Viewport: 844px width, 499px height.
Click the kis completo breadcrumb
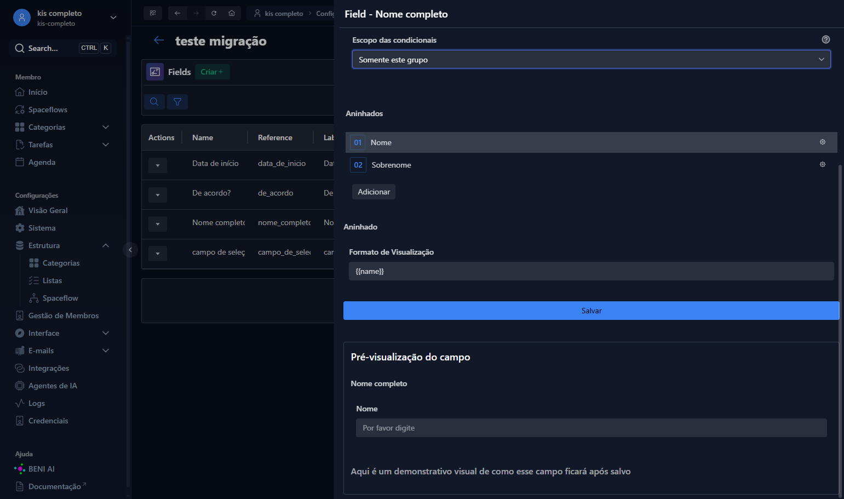(x=279, y=13)
